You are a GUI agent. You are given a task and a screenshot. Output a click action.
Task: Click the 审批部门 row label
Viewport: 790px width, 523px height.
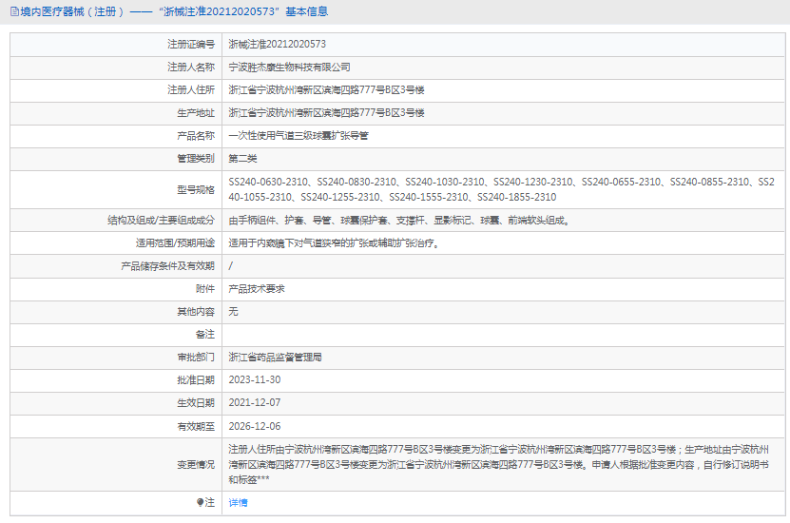[x=196, y=358]
